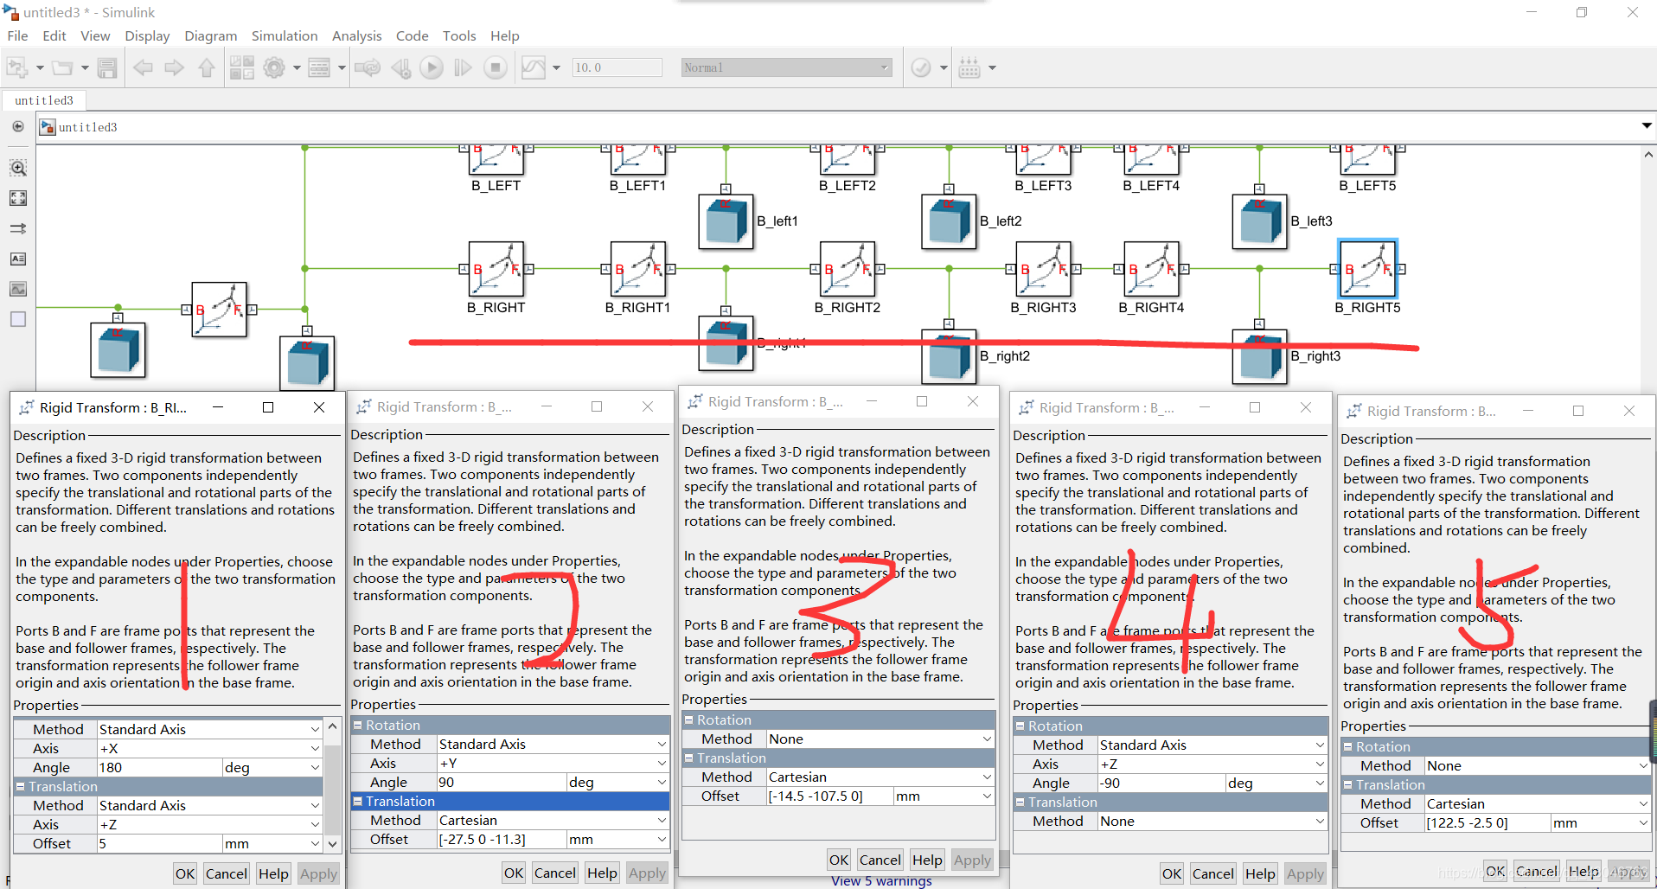Click the Model Advisor checkmark icon

click(x=921, y=67)
